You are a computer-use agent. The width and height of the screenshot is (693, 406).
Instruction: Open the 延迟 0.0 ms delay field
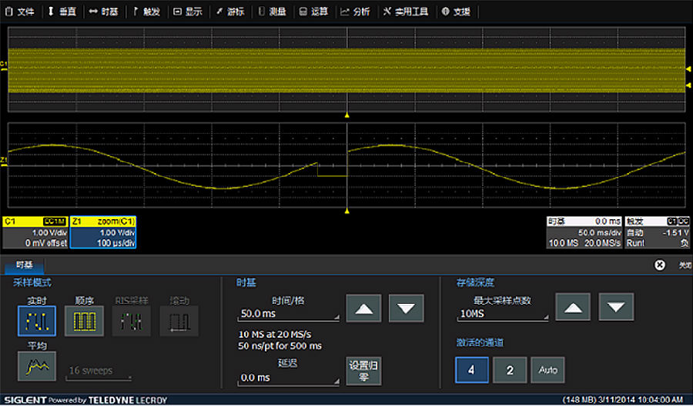[x=289, y=378]
